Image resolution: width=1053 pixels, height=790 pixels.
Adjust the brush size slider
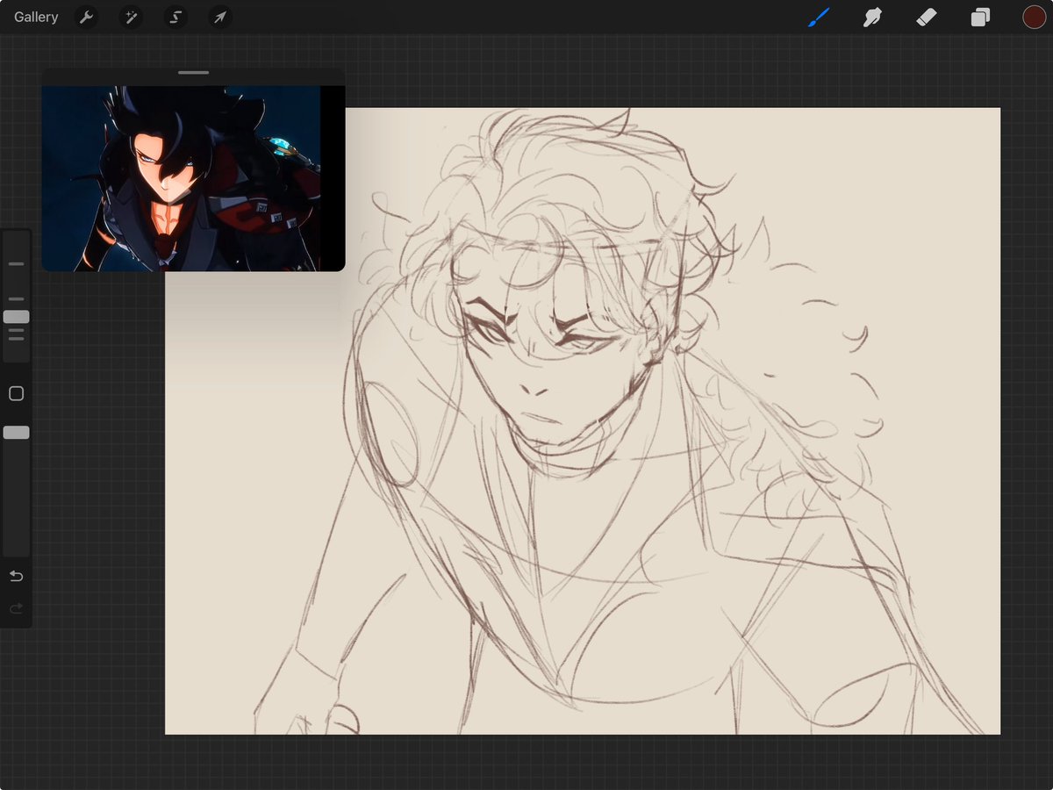point(16,317)
